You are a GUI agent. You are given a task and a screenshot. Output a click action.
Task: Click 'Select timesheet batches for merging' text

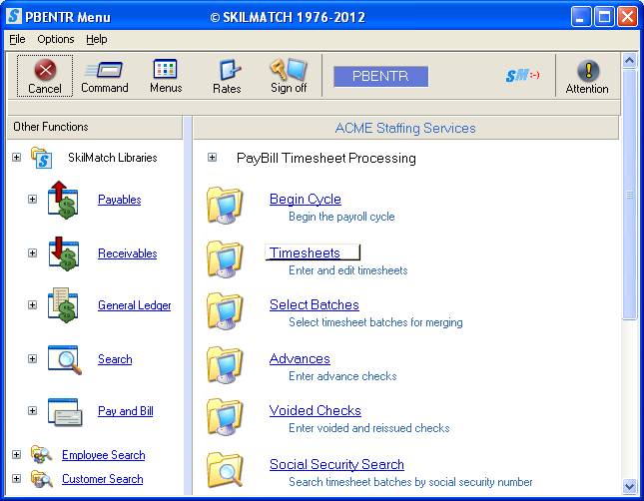pyautogui.click(x=375, y=322)
